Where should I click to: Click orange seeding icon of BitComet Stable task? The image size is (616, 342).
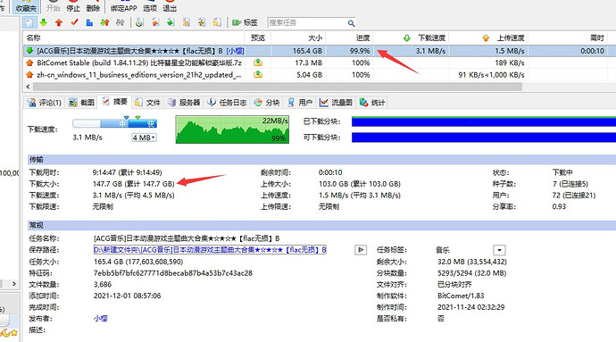[x=29, y=63]
